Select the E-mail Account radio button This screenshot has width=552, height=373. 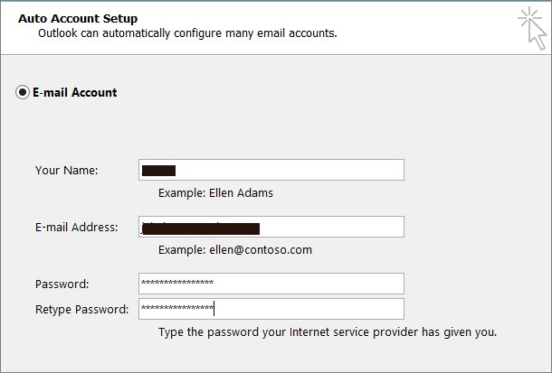(x=23, y=92)
